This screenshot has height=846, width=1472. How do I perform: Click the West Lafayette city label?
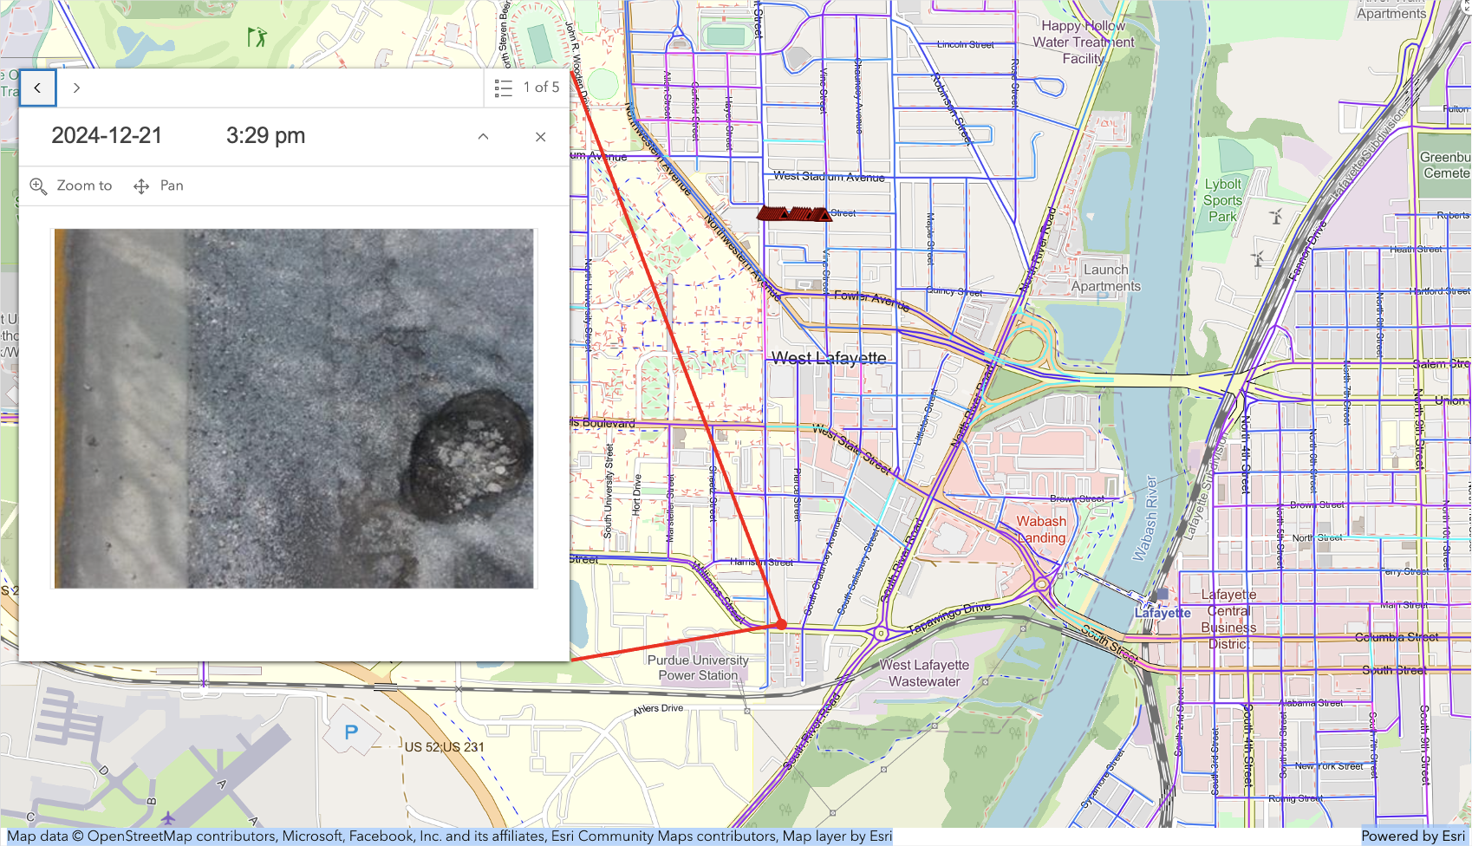(829, 358)
